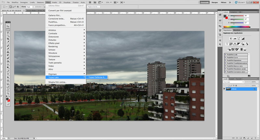This screenshot has width=260, height=140.
Task: Toggle the lock transparent pixels option
Action: point(229,85)
